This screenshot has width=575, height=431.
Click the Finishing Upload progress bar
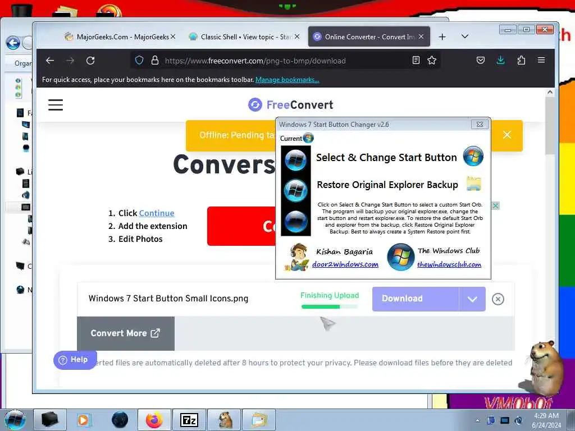pos(329,306)
